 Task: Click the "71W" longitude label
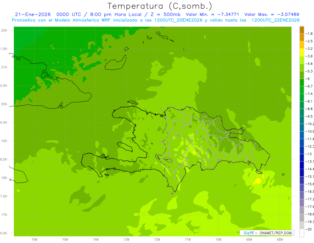(188, 239)
